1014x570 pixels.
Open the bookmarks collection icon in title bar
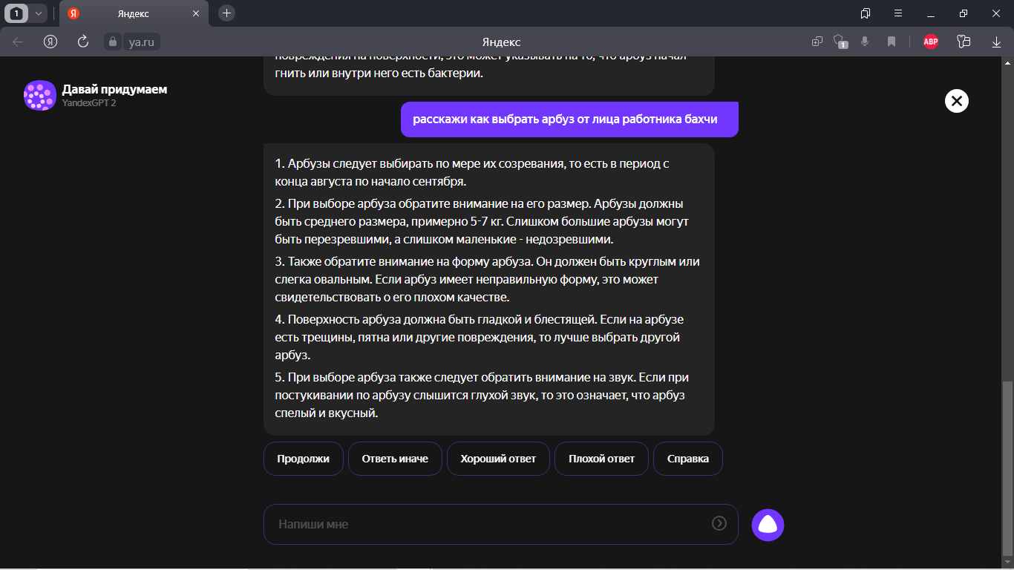point(866,13)
